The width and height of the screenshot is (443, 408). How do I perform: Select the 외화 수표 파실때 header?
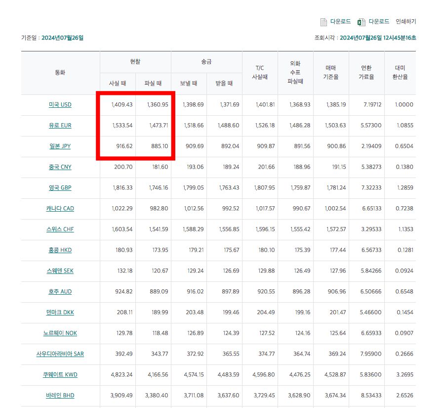(295, 72)
